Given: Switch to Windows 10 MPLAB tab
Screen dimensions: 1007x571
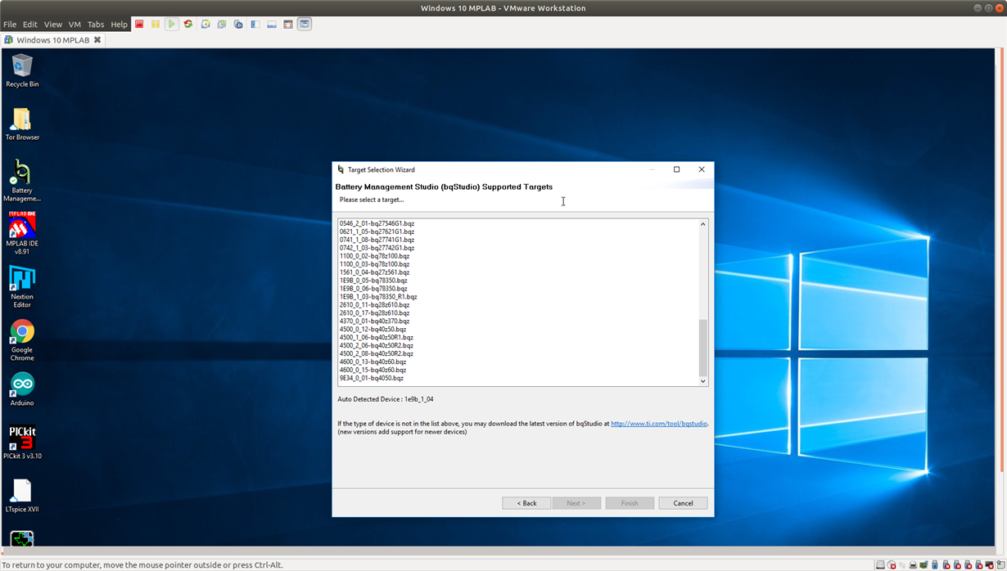Looking at the screenshot, I should pyautogui.click(x=52, y=39).
